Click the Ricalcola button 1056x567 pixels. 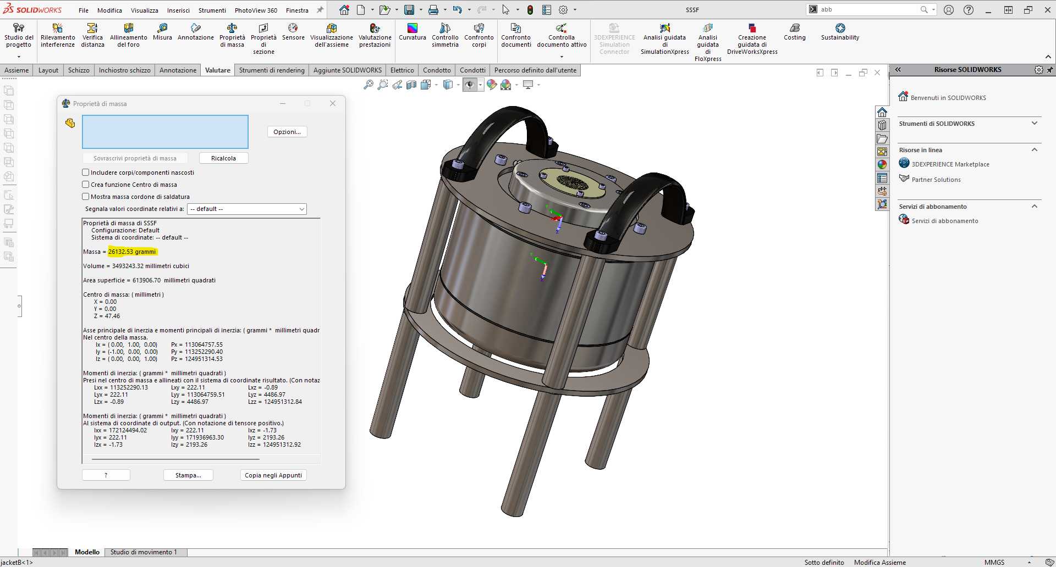223,158
